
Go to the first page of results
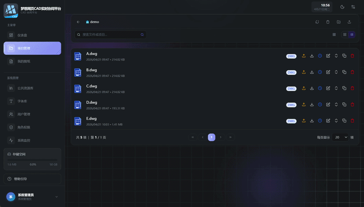click(x=192, y=137)
